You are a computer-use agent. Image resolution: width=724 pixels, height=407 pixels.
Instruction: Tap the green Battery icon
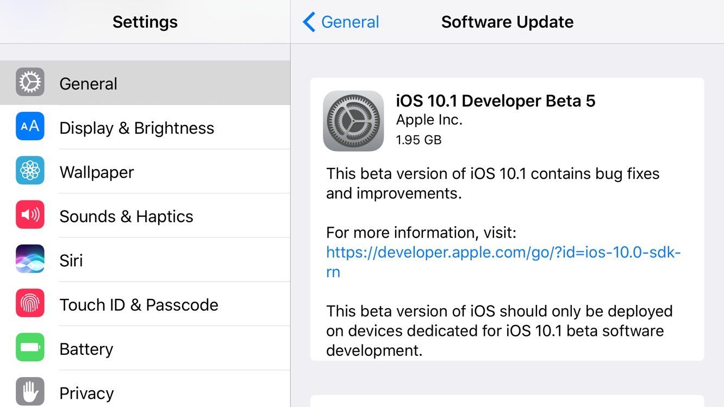click(30, 348)
